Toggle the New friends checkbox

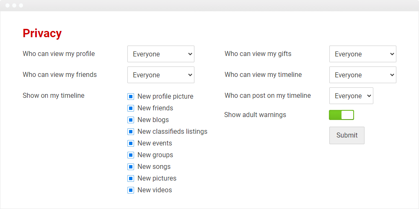pyautogui.click(x=131, y=108)
